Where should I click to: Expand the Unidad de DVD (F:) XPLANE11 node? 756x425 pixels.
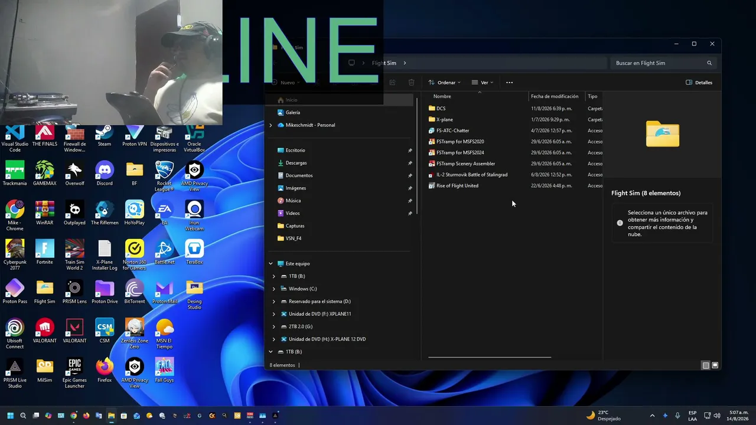pos(273,314)
